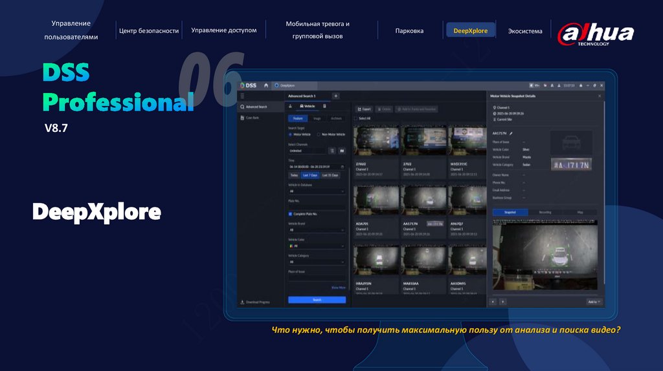Click the Unlimited channel selection field
Screen dimensions: 663x371
coord(308,151)
